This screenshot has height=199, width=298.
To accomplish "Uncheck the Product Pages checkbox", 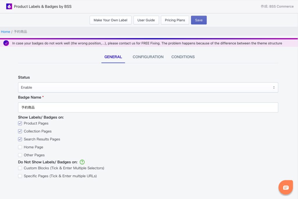I will (20, 123).
